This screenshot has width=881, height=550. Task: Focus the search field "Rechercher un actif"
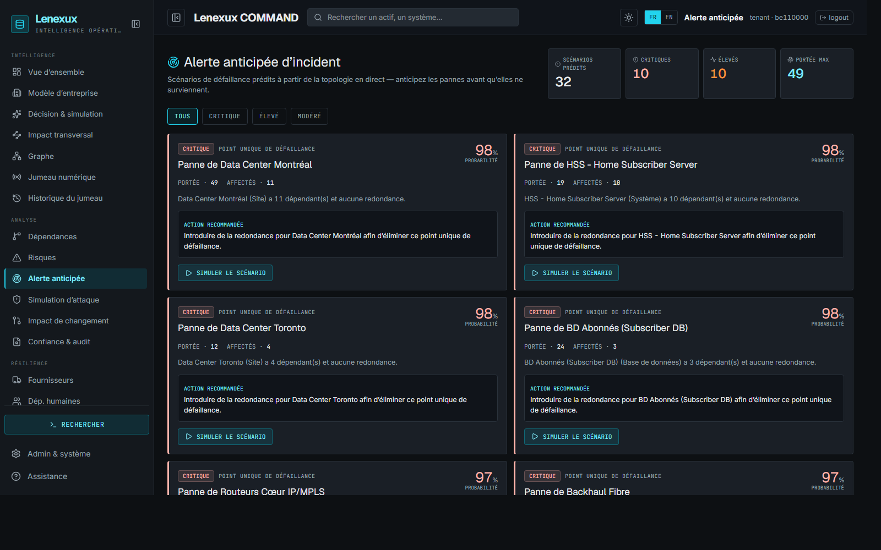pos(413,18)
